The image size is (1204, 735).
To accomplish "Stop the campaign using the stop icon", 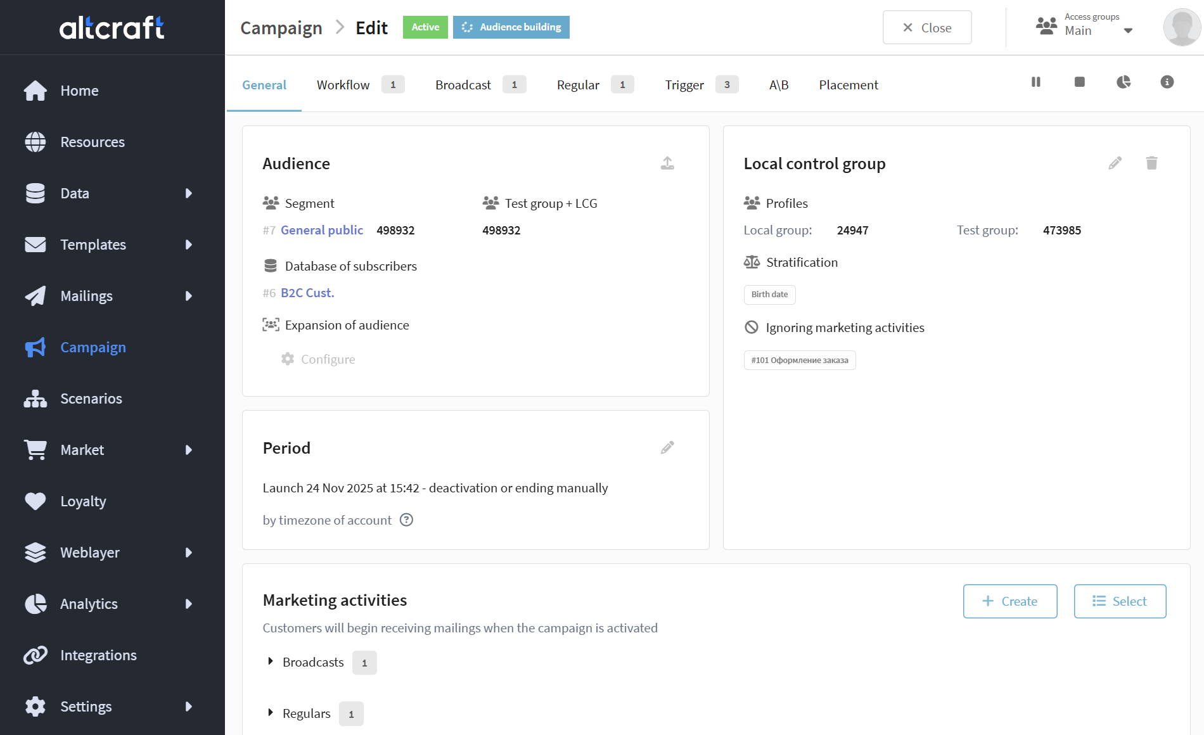I will (1080, 82).
